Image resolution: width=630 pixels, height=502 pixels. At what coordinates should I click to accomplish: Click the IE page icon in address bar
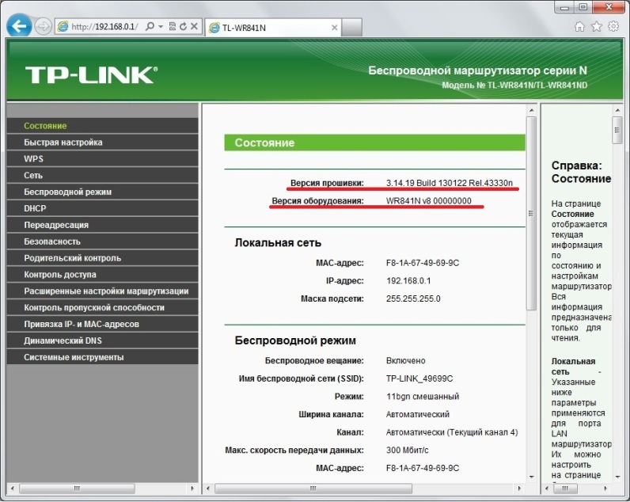[x=63, y=27]
